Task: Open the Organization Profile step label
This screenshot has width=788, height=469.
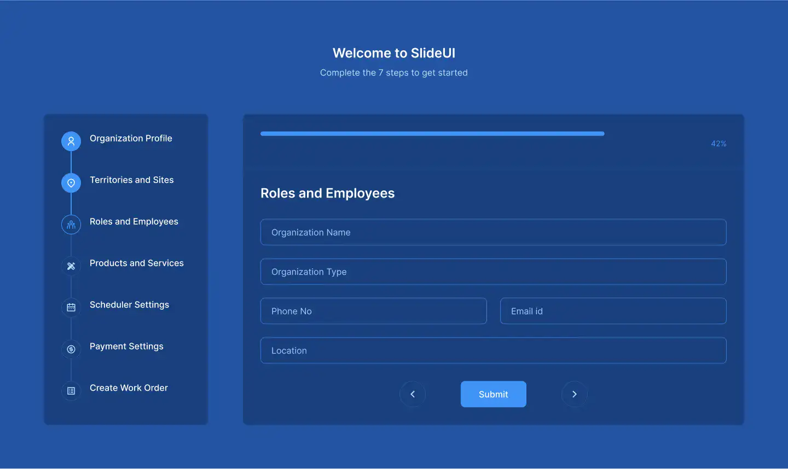Action: 131,138
